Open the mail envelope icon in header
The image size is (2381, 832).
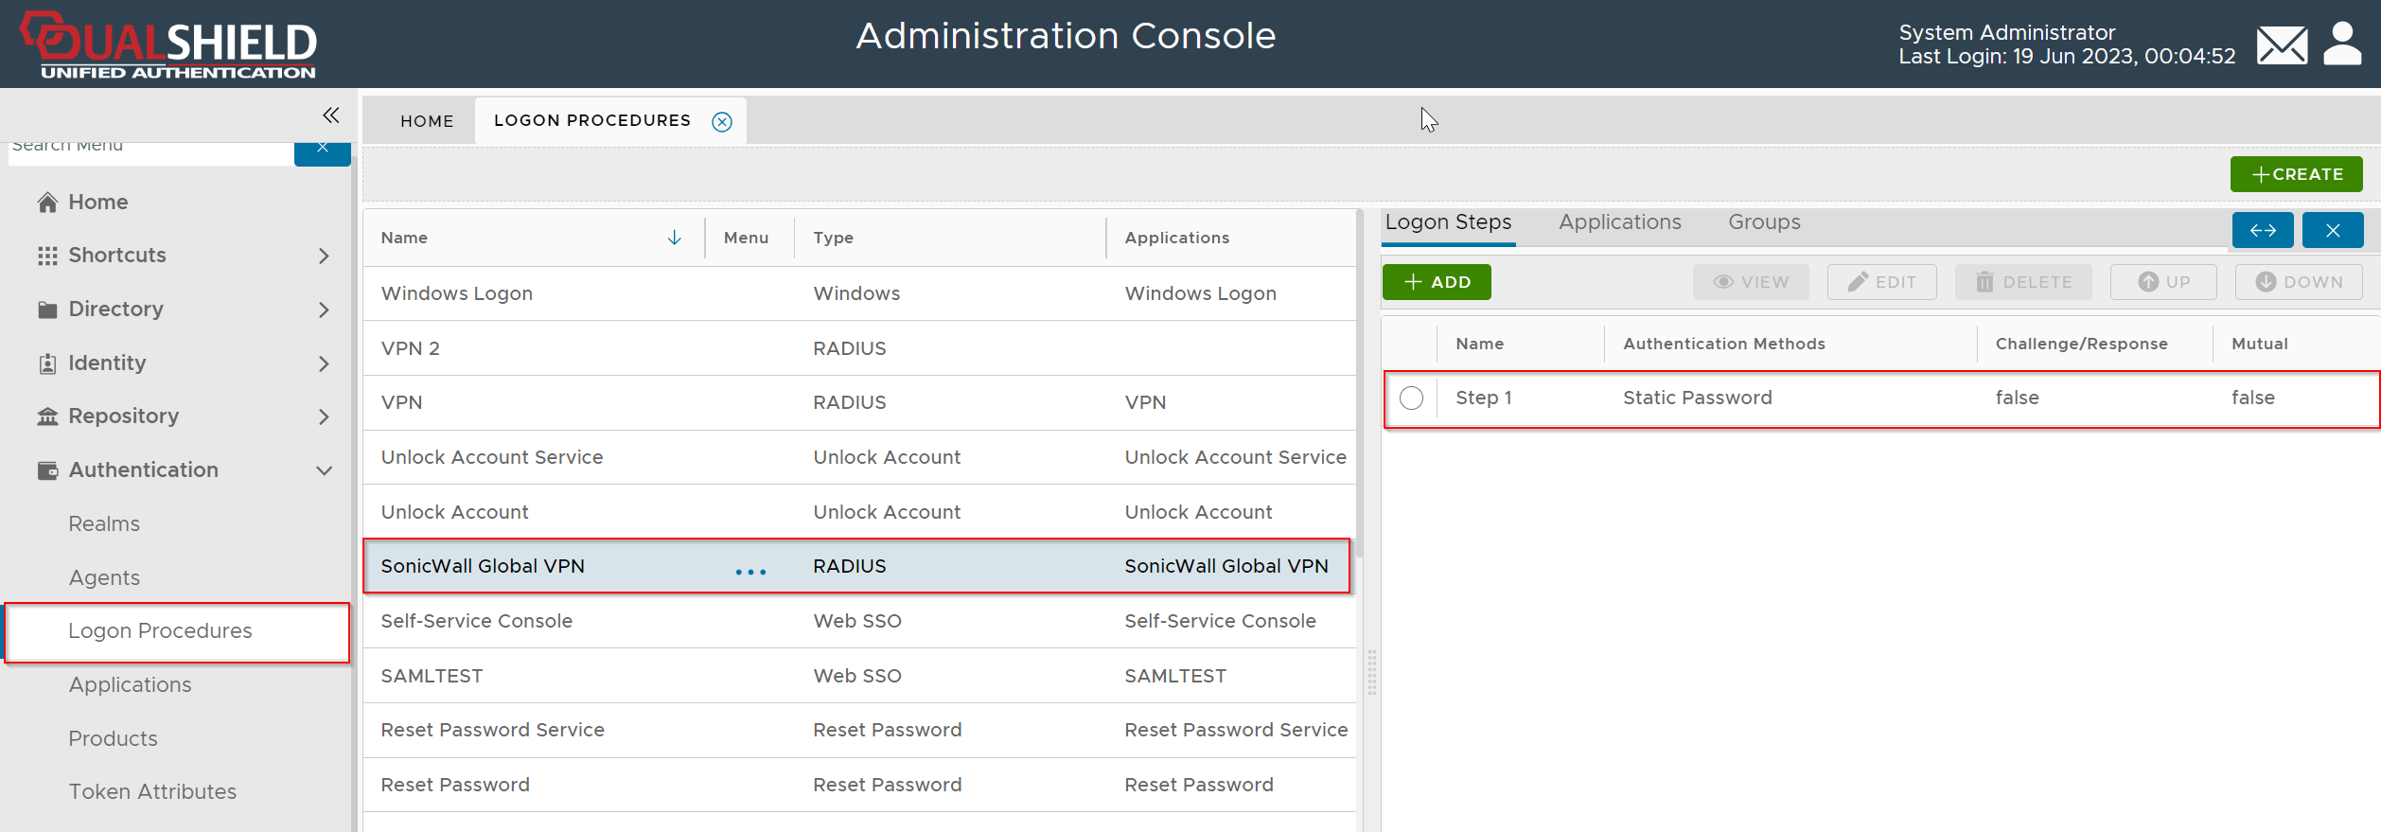pos(2282,44)
